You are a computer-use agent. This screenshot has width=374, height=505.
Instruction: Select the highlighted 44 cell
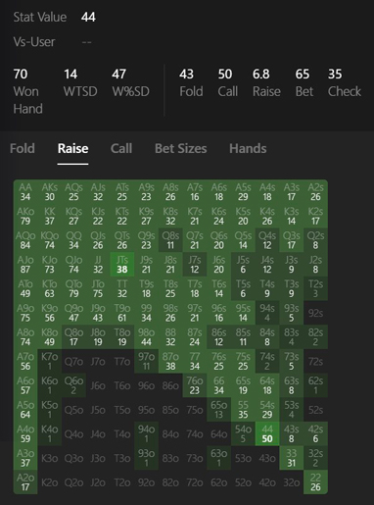pyautogui.click(x=267, y=433)
